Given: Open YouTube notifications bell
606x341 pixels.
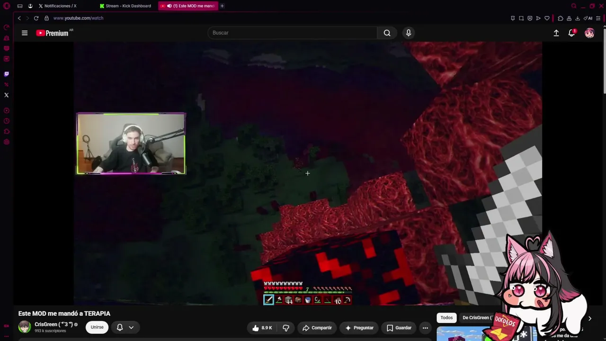Looking at the screenshot, I should point(572,33).
